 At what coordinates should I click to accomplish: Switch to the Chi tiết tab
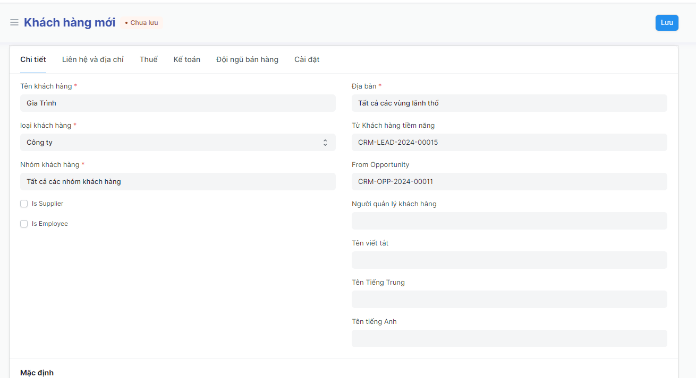[33, 59]
